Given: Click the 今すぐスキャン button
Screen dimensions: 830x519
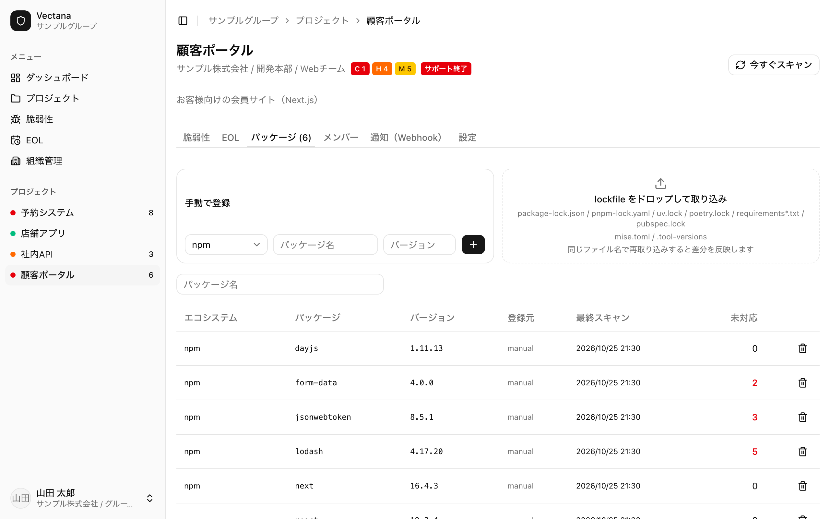Looking at the screenshot, I should tap(773, 65).
